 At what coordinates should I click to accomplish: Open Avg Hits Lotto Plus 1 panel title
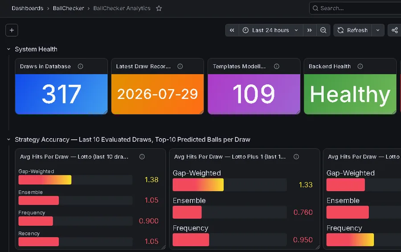(x=229, y=157)
